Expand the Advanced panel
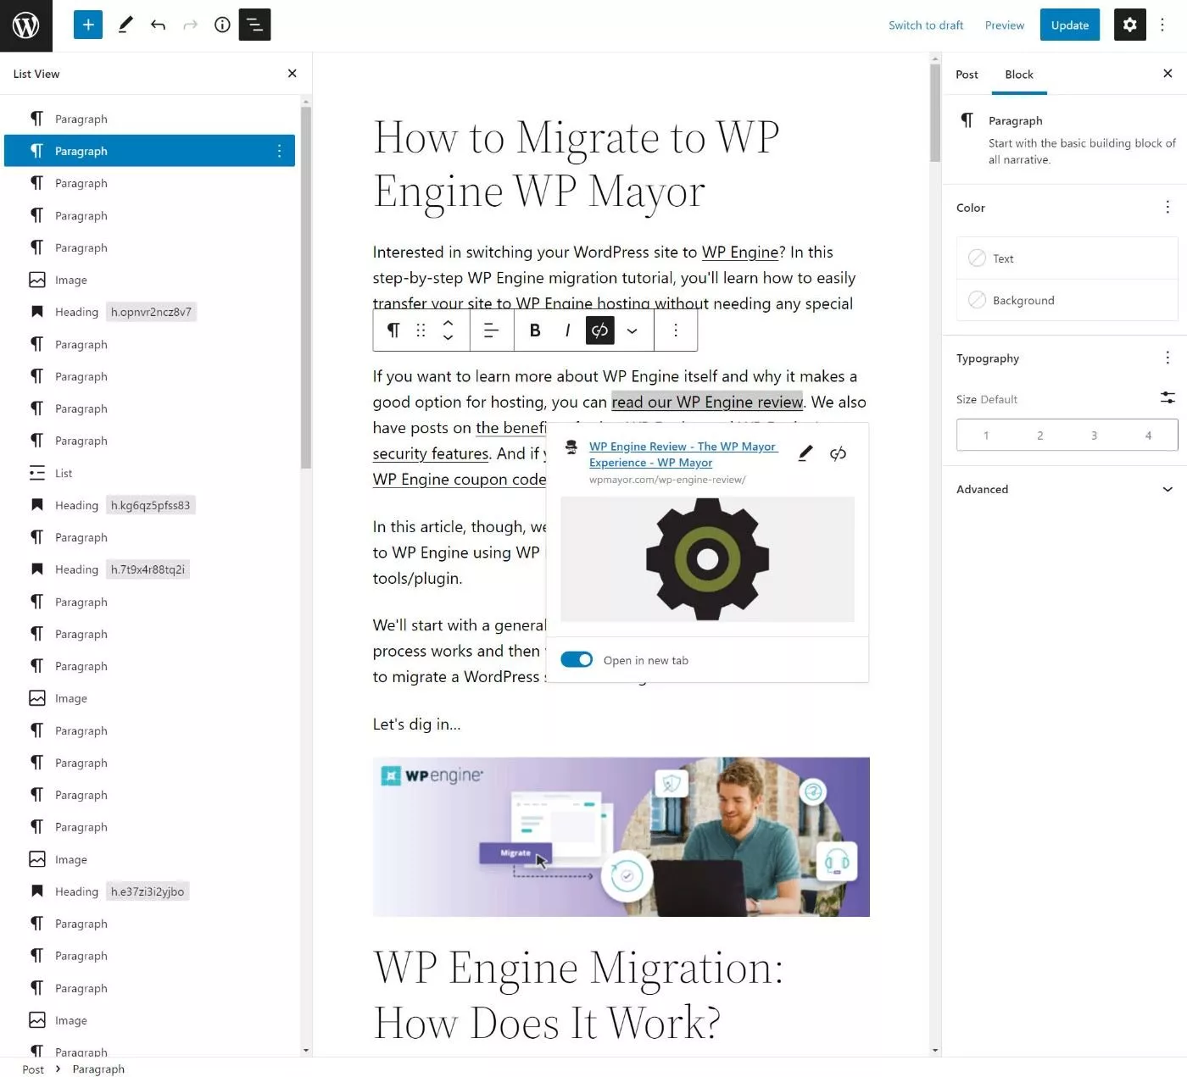This screenshot has height=1077, width=1187. pos(1065,489)
